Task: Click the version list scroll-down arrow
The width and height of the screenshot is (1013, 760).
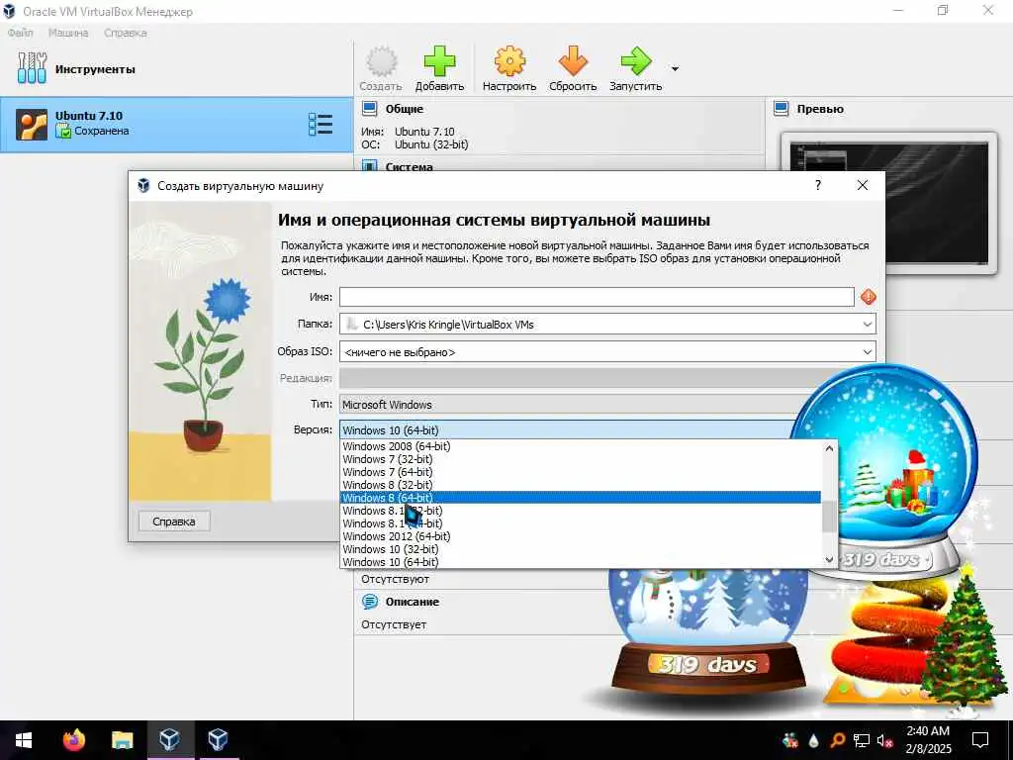Action: pyautogui.click(x=830, y=560)
